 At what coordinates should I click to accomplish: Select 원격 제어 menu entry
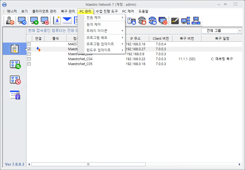coord(94,24)
